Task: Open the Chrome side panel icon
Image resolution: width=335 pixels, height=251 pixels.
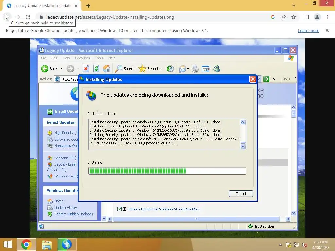Action: coord(307,17)
